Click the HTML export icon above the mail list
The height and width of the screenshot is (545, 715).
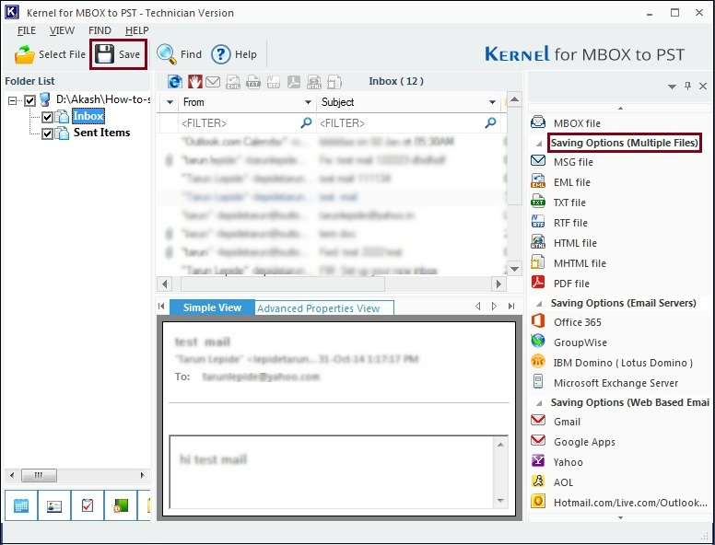[313, 82]
